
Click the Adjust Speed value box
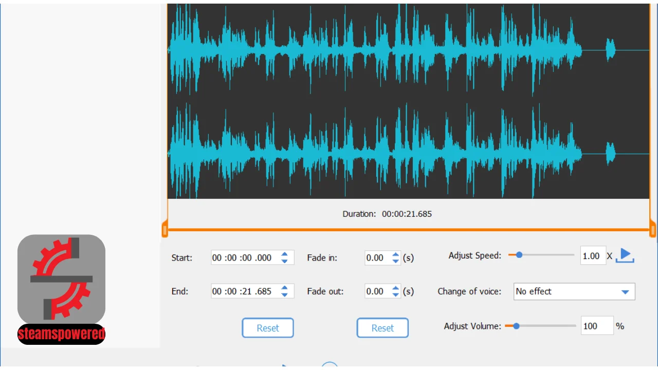[593, 255]
